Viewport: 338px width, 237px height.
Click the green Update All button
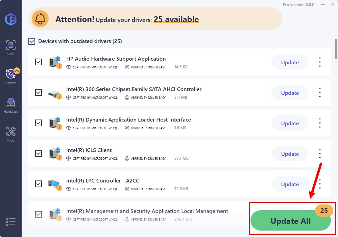coord(291,221)
